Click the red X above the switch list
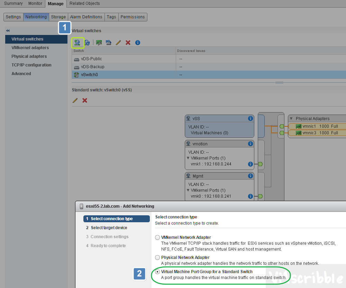346x288 pixels. tap(128, 43)
